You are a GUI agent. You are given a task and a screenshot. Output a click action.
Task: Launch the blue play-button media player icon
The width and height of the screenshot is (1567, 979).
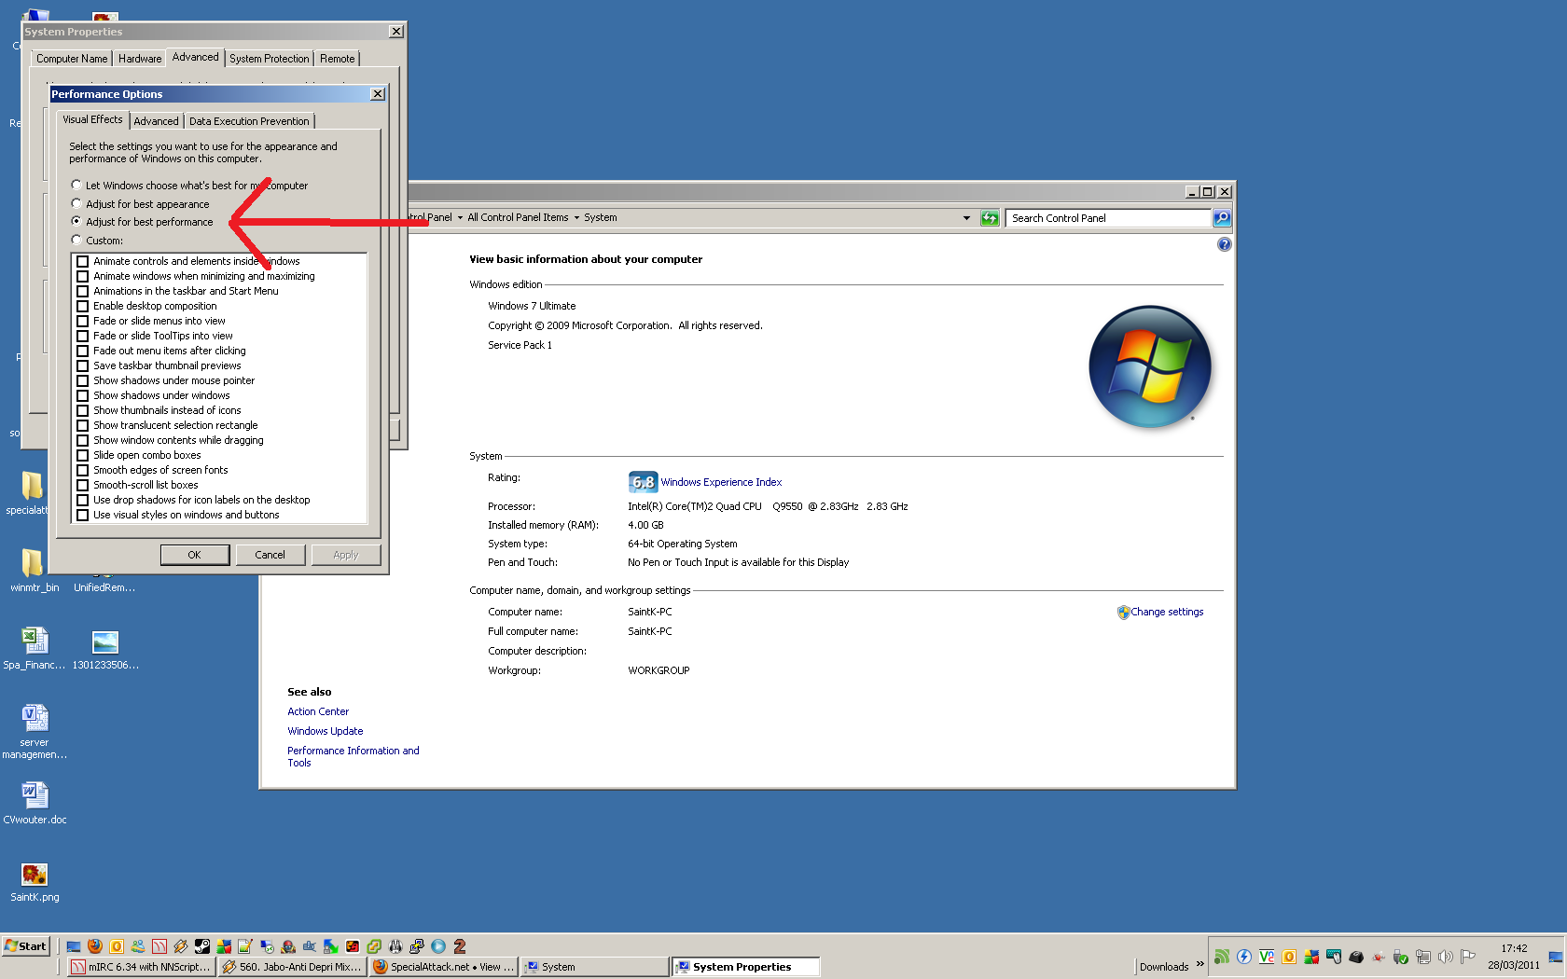coord(438,946)
